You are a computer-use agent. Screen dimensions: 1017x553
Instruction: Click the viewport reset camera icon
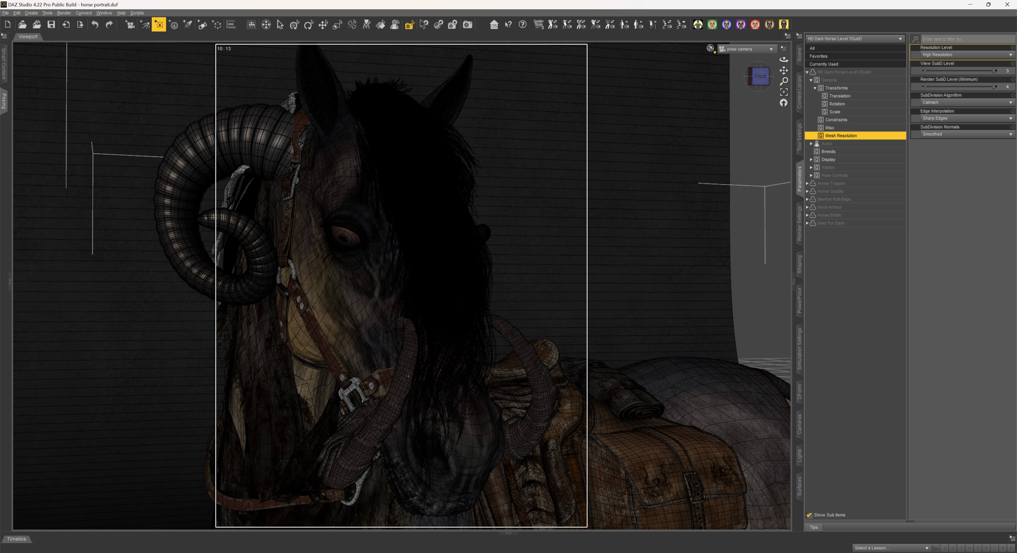[784, 103]
